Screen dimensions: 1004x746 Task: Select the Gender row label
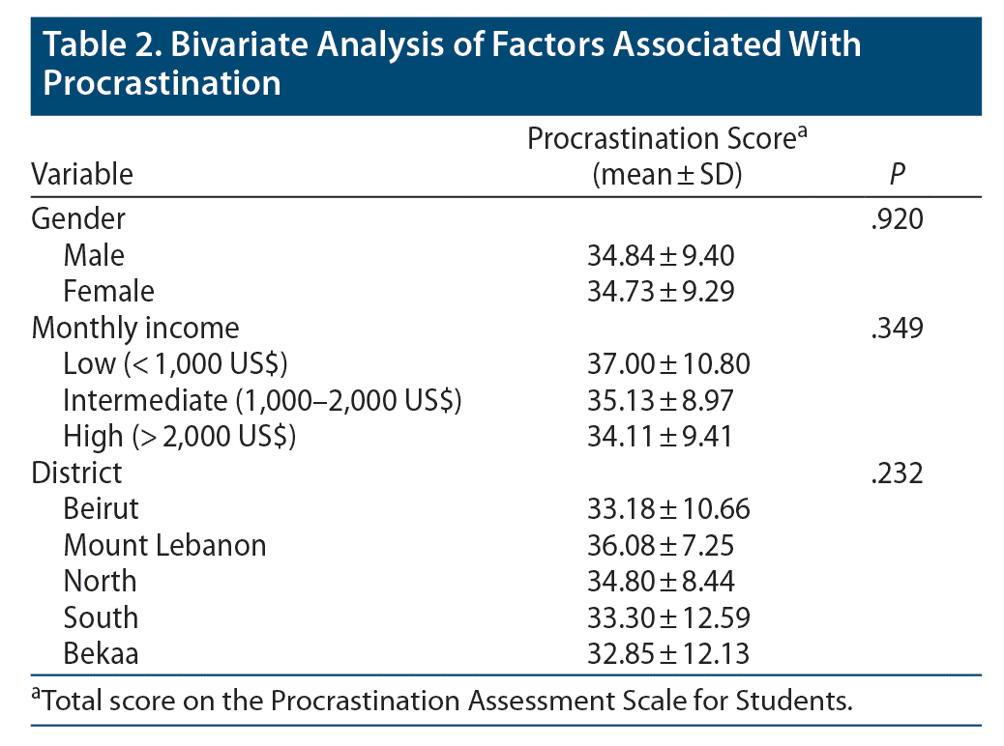coord(78,218)
